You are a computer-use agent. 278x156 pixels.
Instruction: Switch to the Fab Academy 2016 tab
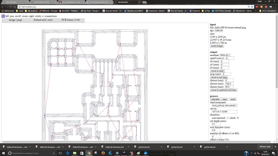click(x=42, y=2)
